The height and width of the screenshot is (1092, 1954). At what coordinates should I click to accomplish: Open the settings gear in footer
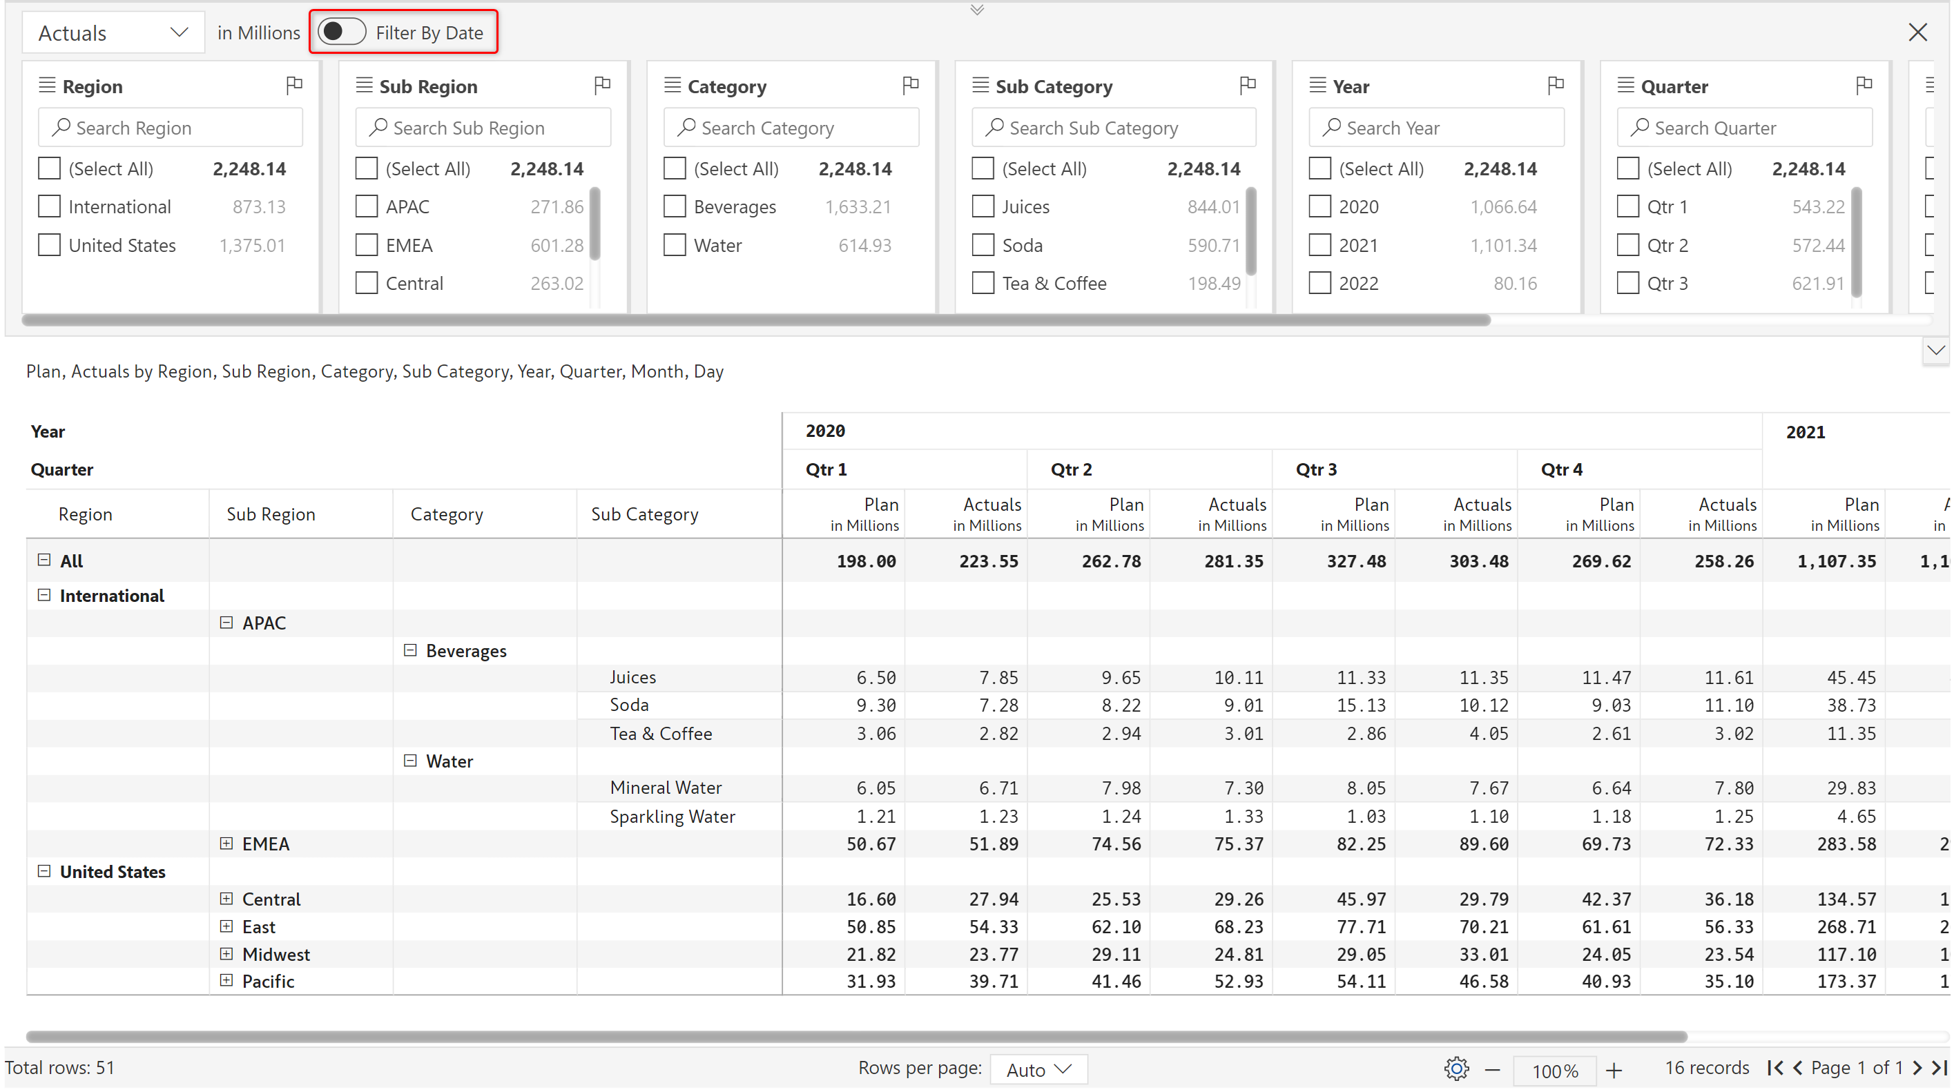(x=1455, y=1069)
